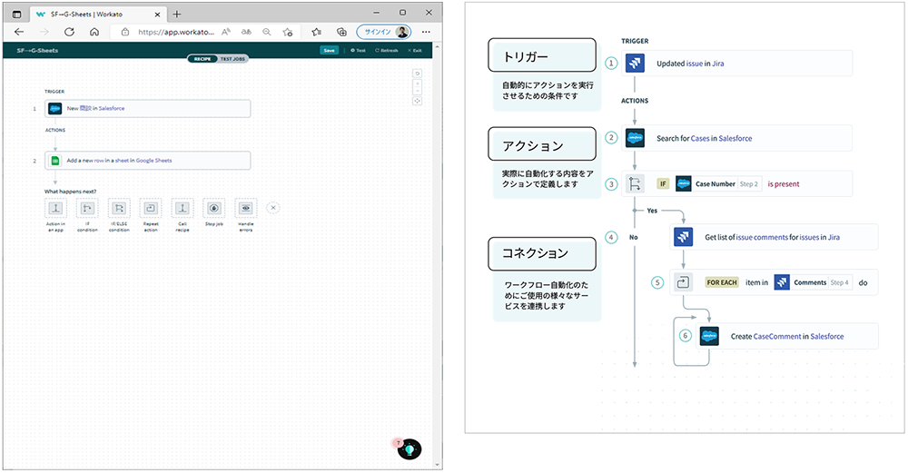Screen dimensions: 908x473
Task: Add a Repeat action step
Action: (151, 208)
